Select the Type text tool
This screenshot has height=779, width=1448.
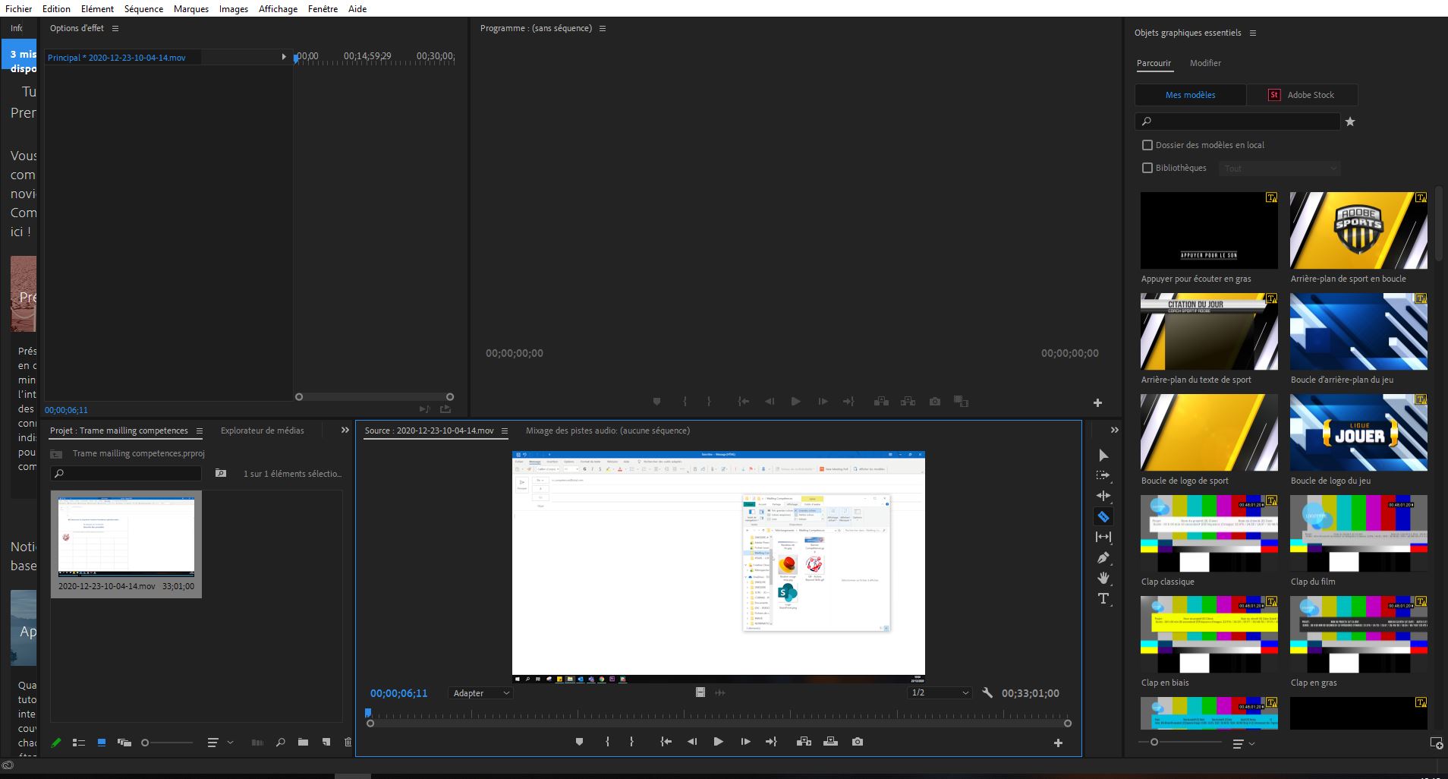coord(1103,599)
